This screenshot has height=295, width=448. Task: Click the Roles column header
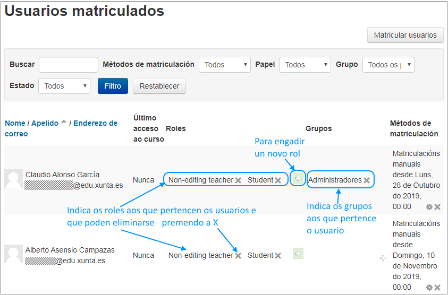pyautogui.click(x=176, y=129)
